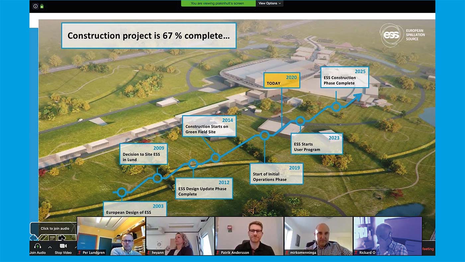Click the Join Audio headphones icon
Screen dimensions: 465x262
pyautogui.click(x=38, y=246)
